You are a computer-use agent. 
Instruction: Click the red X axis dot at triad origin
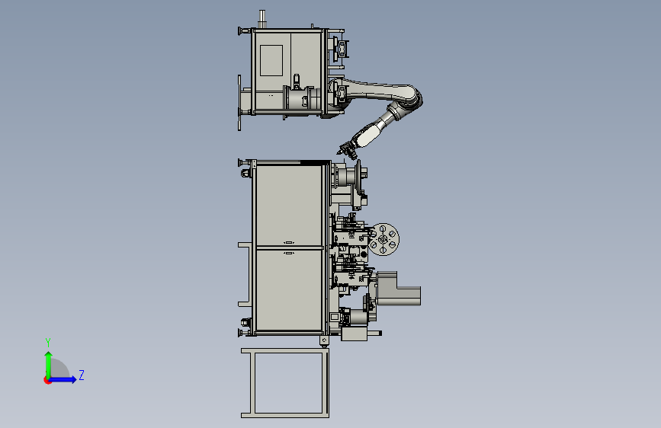pos(47,380)
